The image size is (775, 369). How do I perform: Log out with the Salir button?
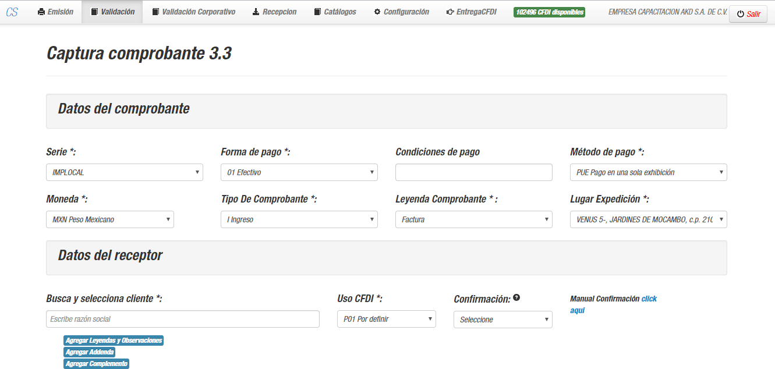point(748,14)
